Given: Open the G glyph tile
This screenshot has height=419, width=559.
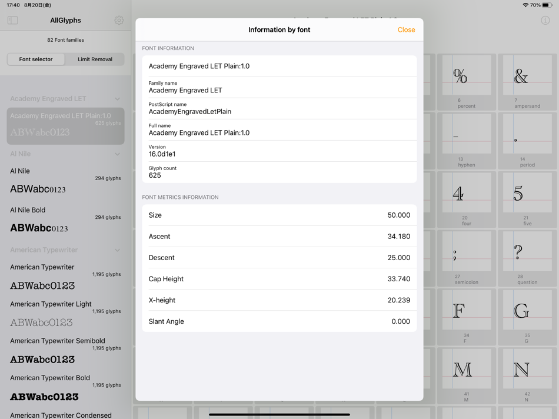Looking at the screenshot, I should click(x=527, y=317).
